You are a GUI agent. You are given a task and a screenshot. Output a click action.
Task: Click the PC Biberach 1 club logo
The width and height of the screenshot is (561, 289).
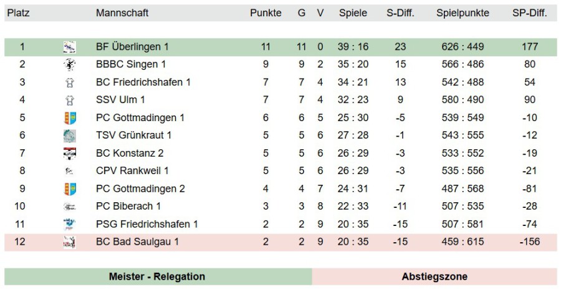tap(69, 207)
